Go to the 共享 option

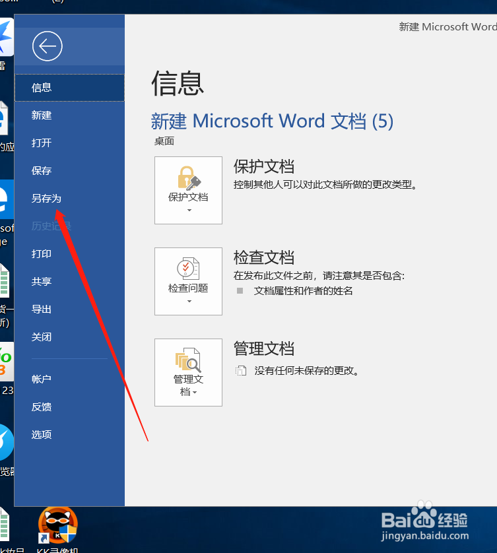click(x=69, y=281)
